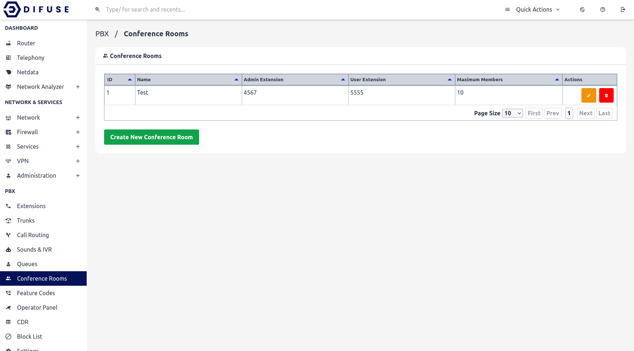Sort by Maximum Members column

click(509, 79)
